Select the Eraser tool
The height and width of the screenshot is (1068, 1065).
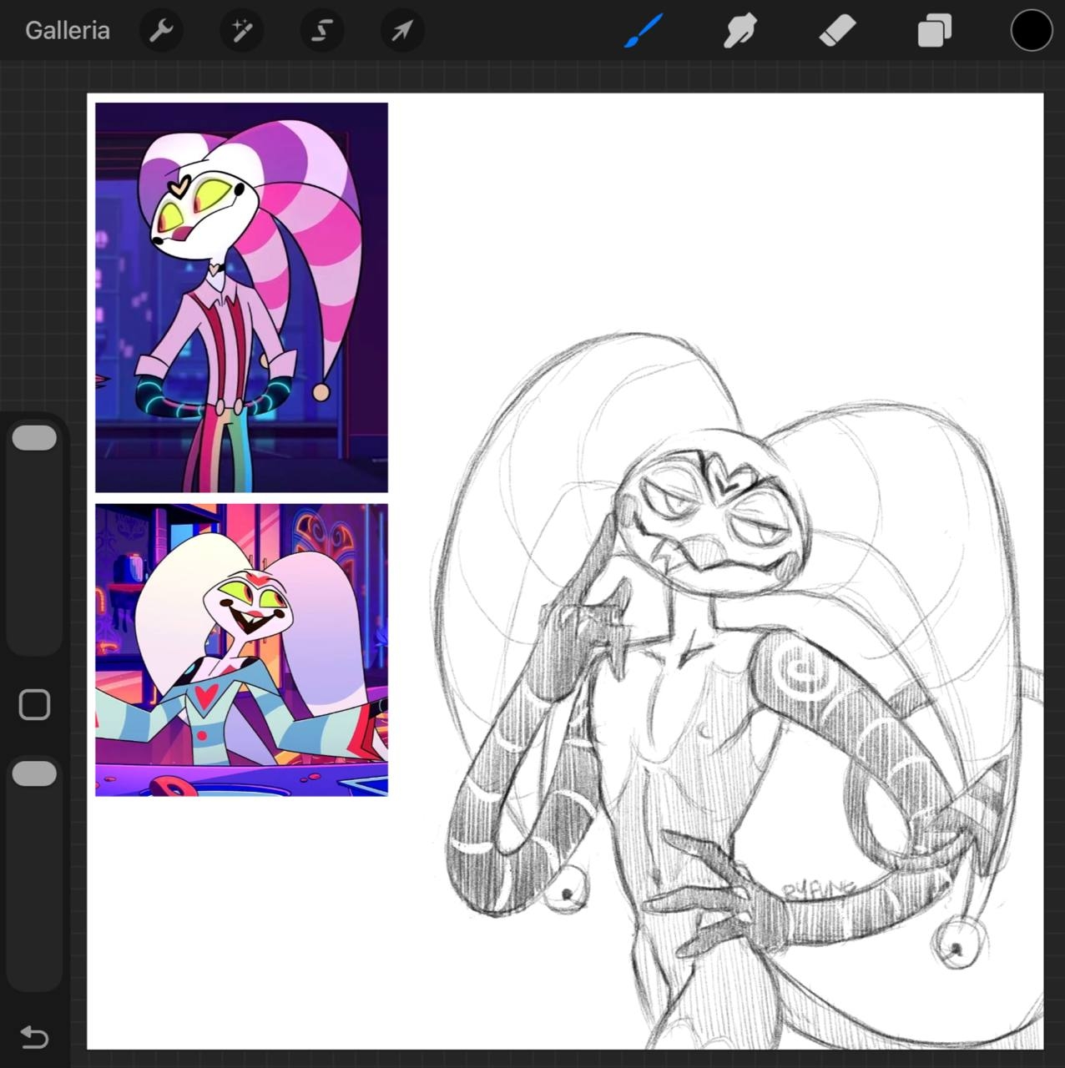pos(837,31)
